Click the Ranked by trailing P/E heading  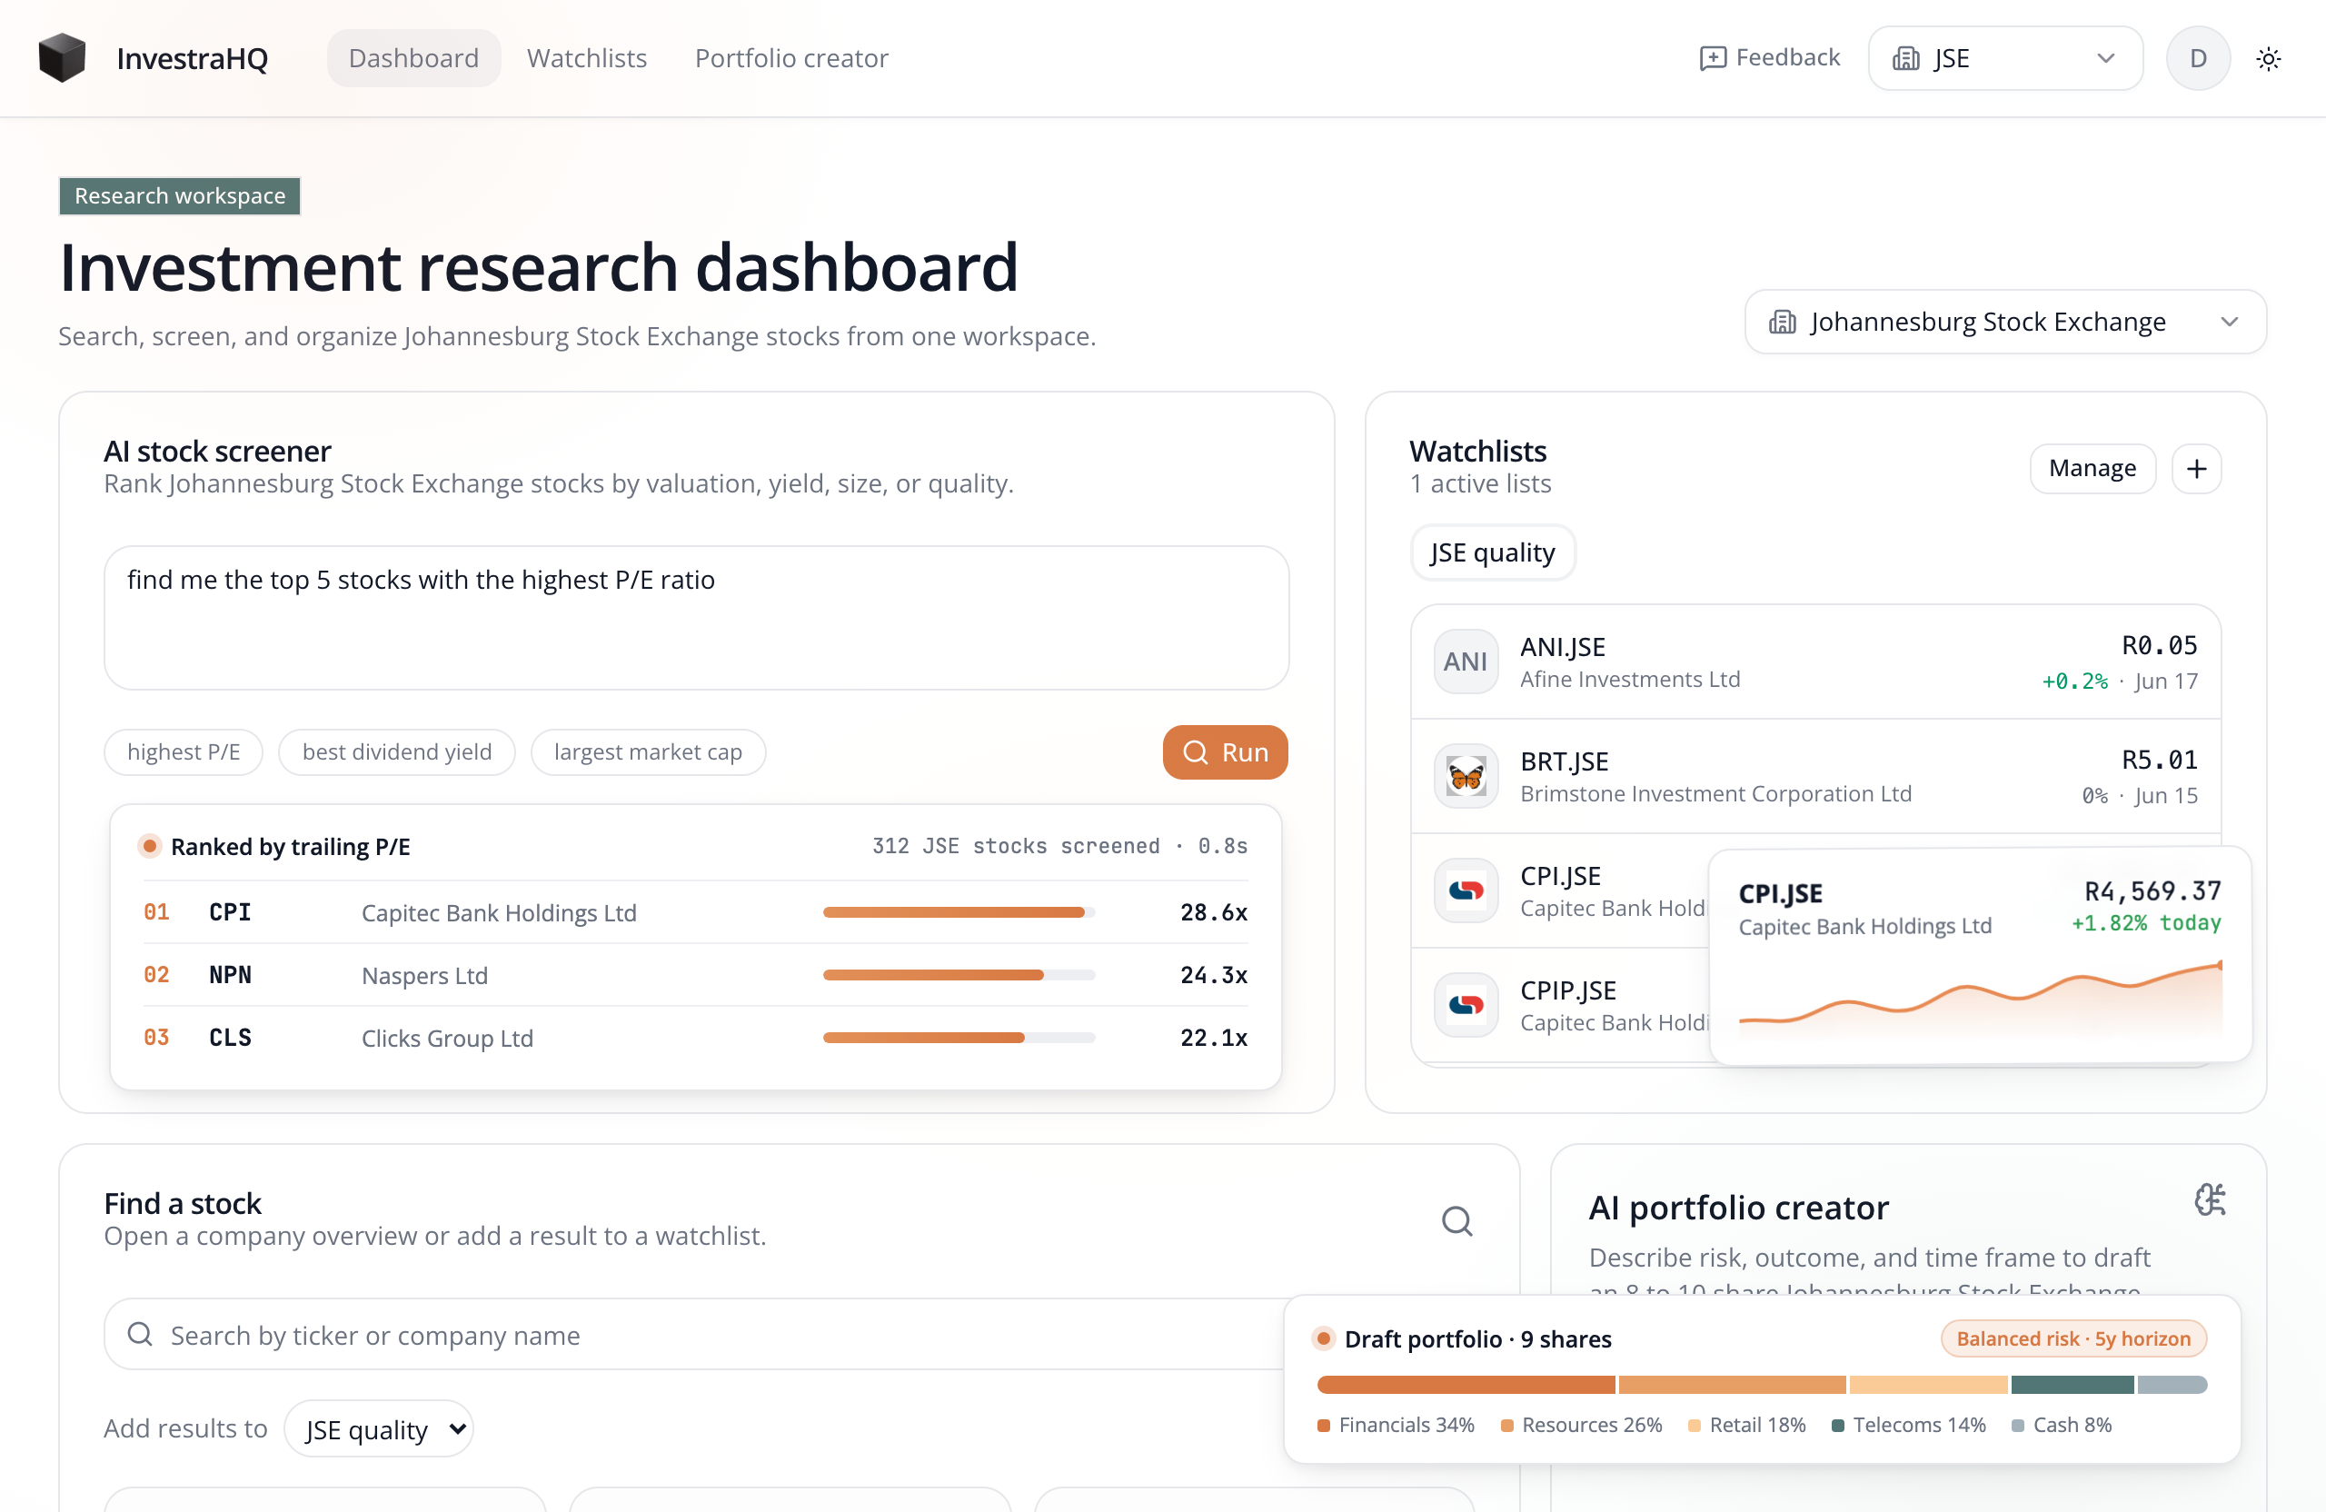(290, 846)
